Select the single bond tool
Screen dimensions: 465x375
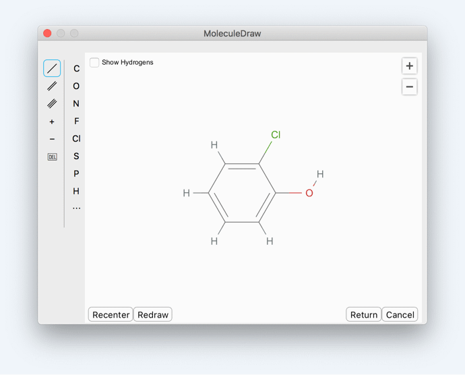(x=52, y=68)
